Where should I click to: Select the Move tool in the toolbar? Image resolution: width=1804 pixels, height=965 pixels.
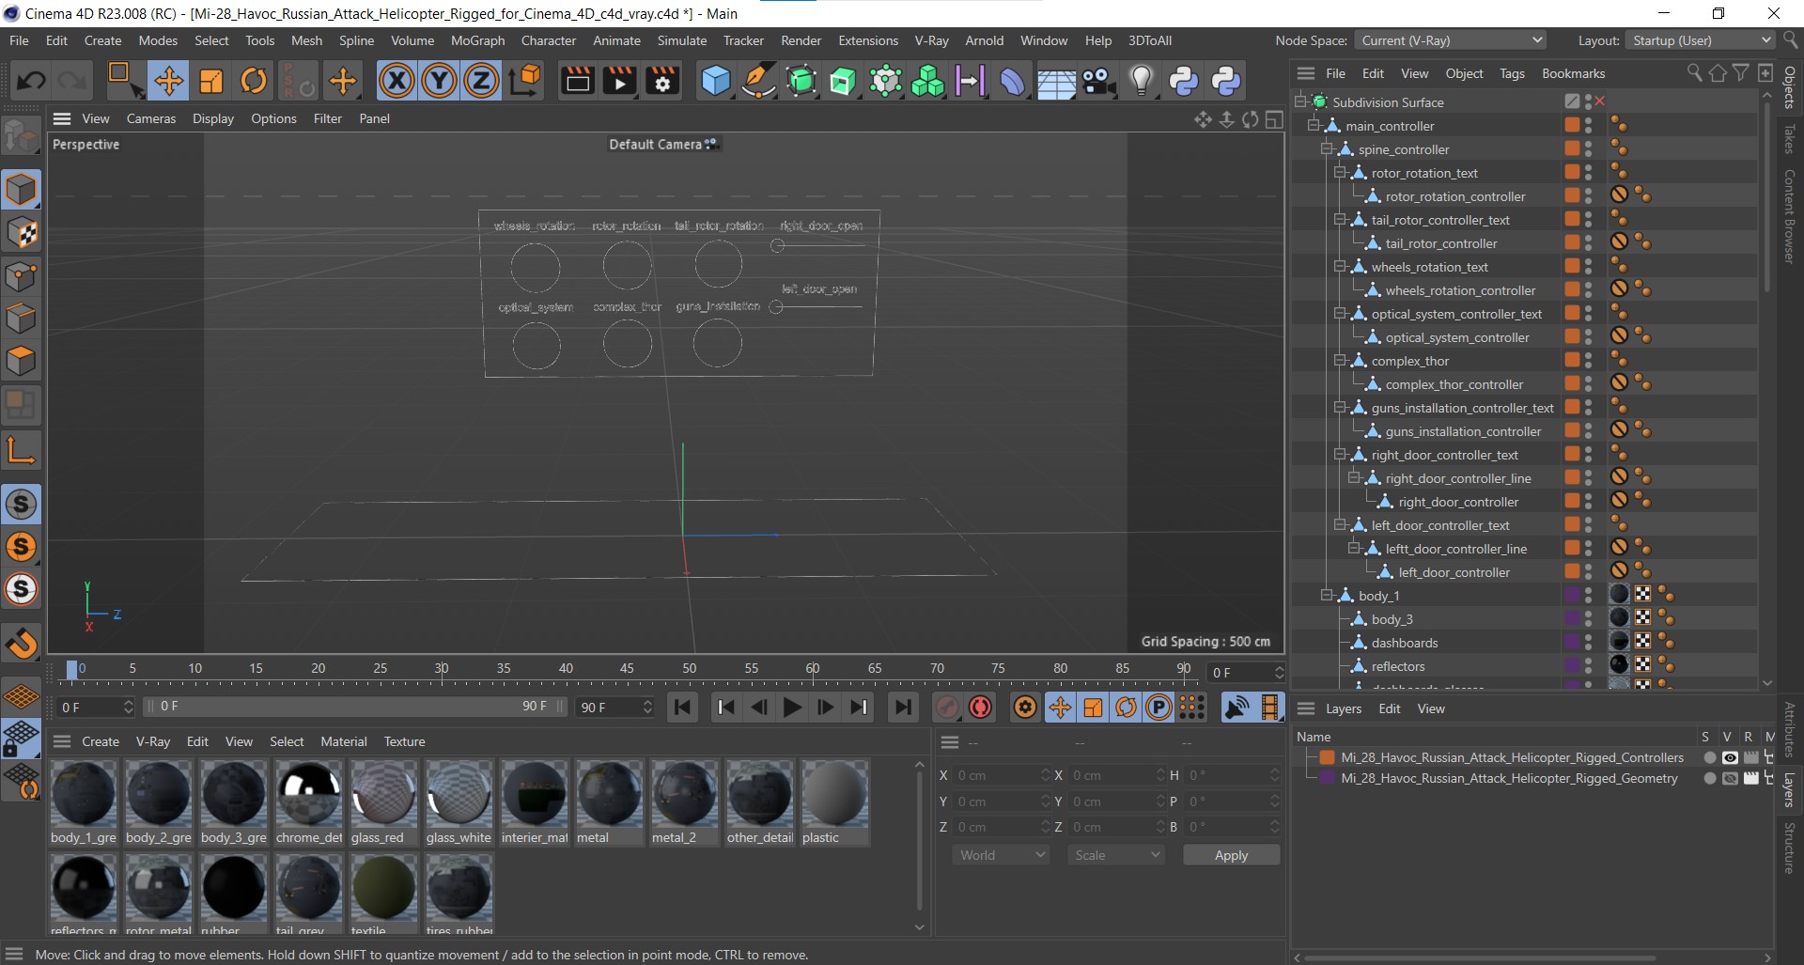[x=168, y=81]
